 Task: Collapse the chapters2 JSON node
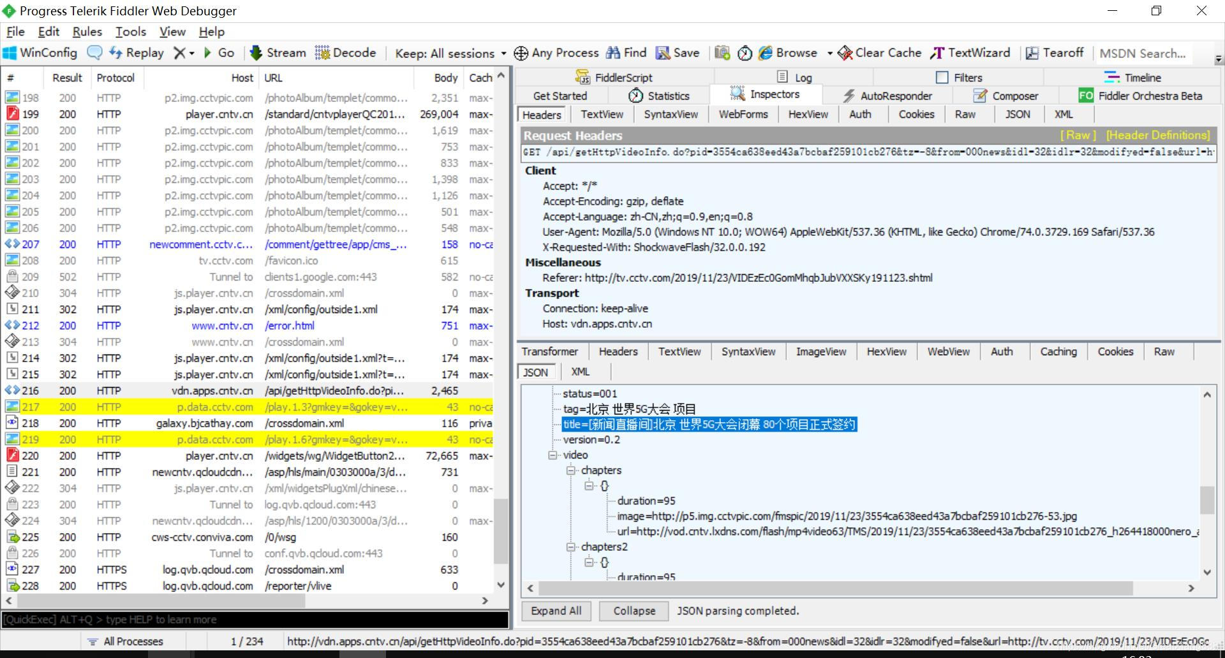[x=570, y=547]
